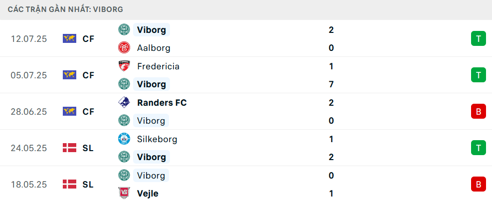The height and width of the screenshot is (202, 492).
Task: Click Denmark flag icon for 18.05.25 match
Action: pos(69,185)
